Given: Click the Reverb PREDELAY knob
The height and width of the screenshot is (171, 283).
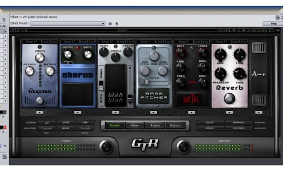Looking at the screenshot, I should [x=221, y=74].
